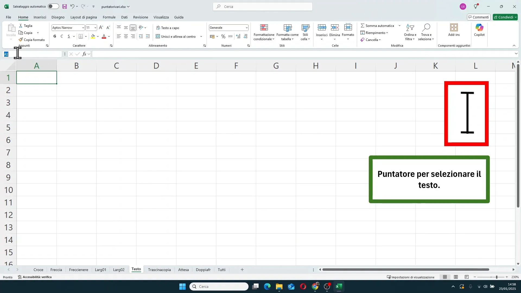Select column D header
521x293 pixels.
click(156, 66)
